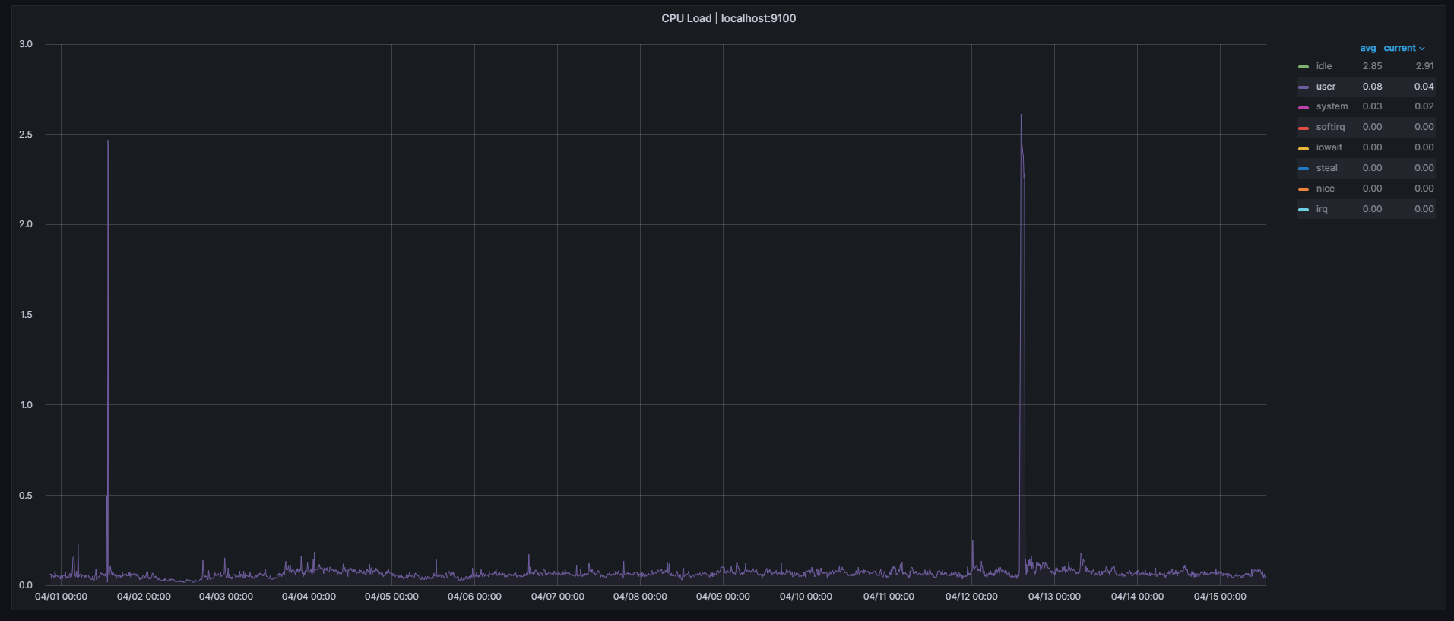1454x621 pixels.
Task: Click the 04/01 00:00 x-axis label
Action: click(61, 597)
